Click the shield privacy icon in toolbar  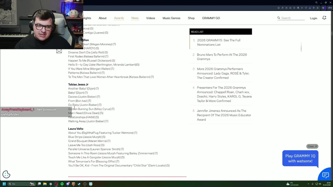pyautogui.click(x=294, y=8)
